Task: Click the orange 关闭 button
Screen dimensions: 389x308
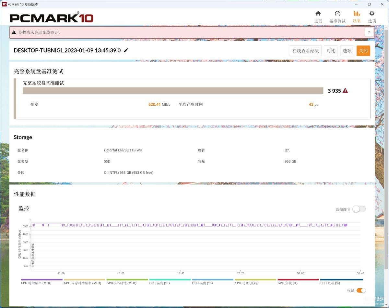Action: [x=363, y=51]
